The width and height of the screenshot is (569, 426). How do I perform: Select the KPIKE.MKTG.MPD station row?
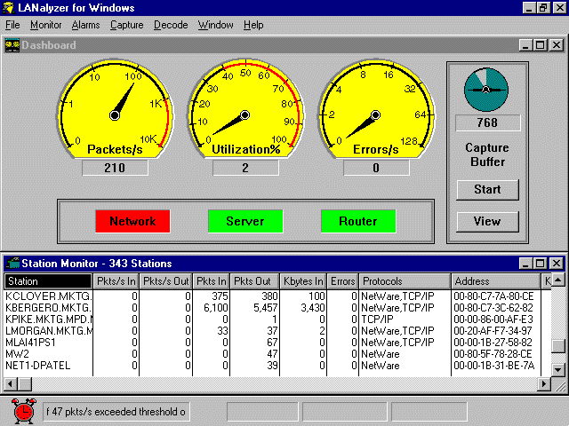click(x=277, y=319)
